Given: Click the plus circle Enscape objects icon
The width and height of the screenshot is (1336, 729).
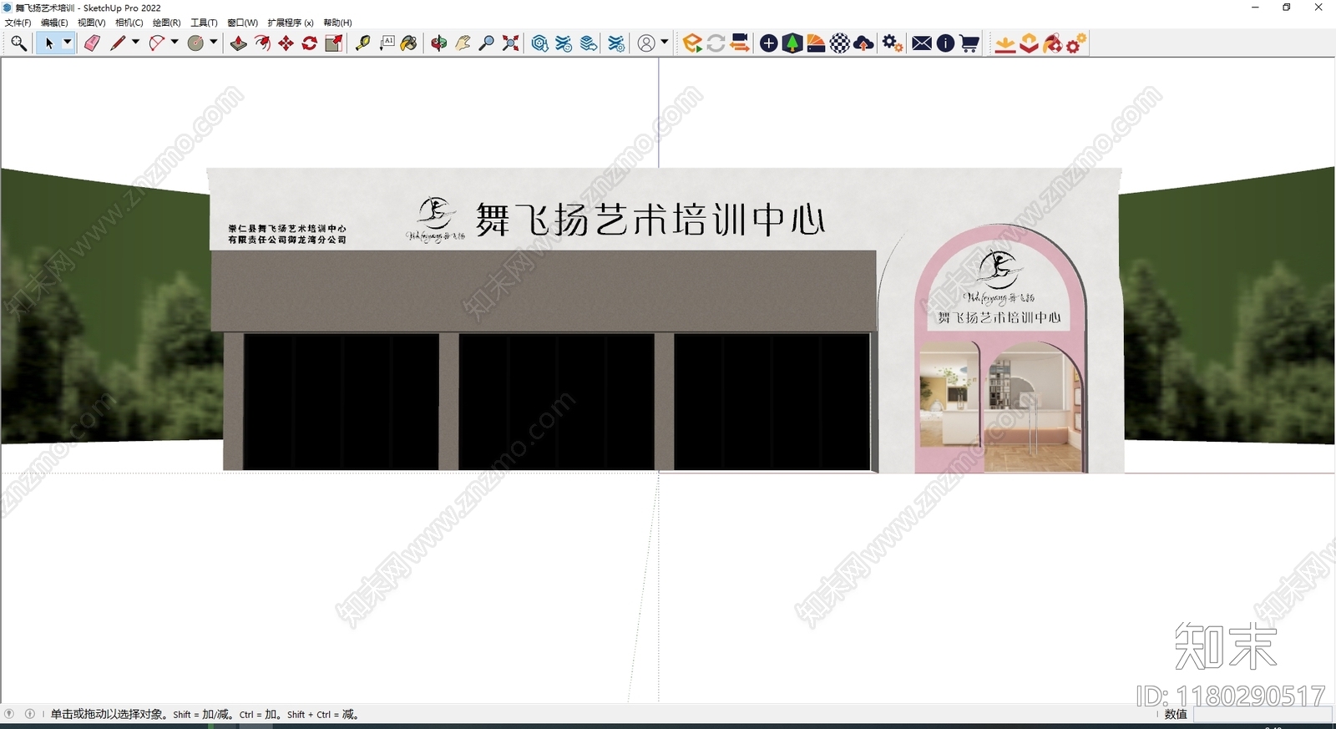Looking at the screenshot, I should 769,43.
